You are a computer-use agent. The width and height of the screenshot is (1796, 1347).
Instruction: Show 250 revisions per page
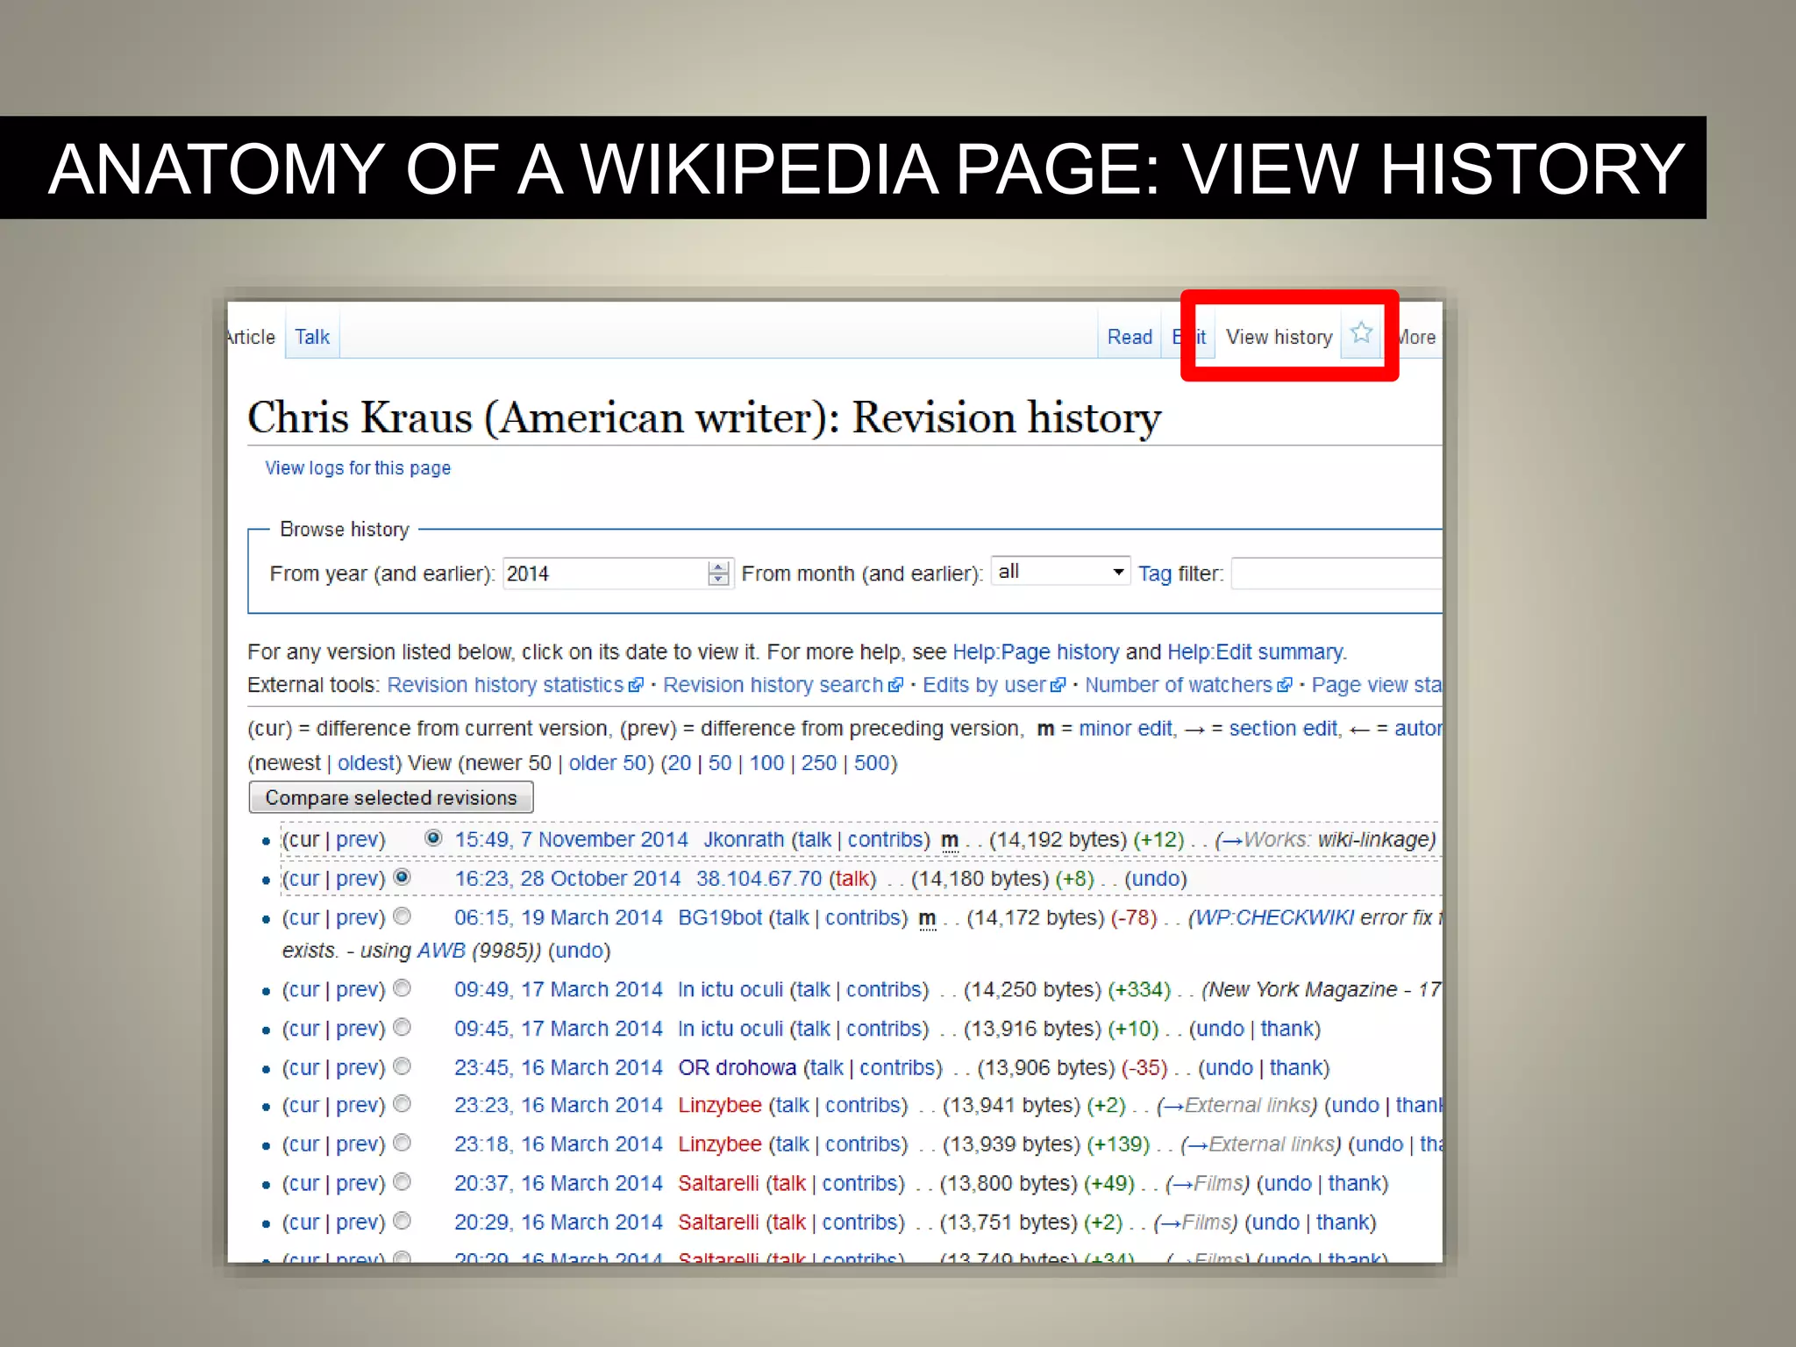pos(819,763)
